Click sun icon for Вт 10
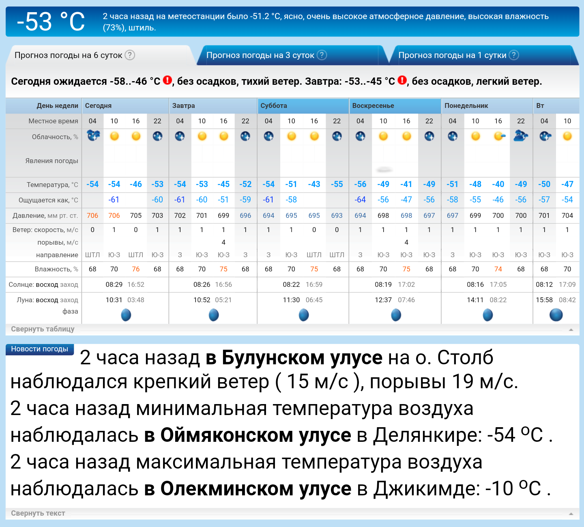Viewport: 584px width, 527px height. [x=567, y=136]
